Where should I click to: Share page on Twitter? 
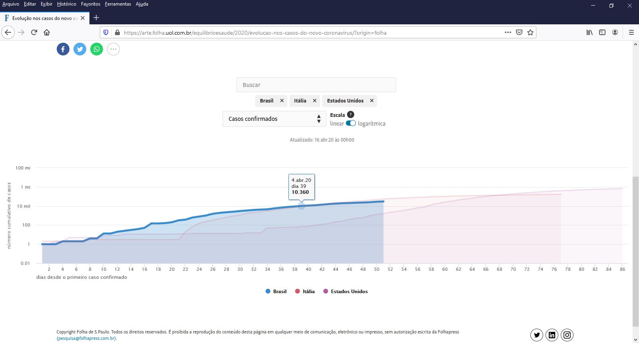point(80,49)
